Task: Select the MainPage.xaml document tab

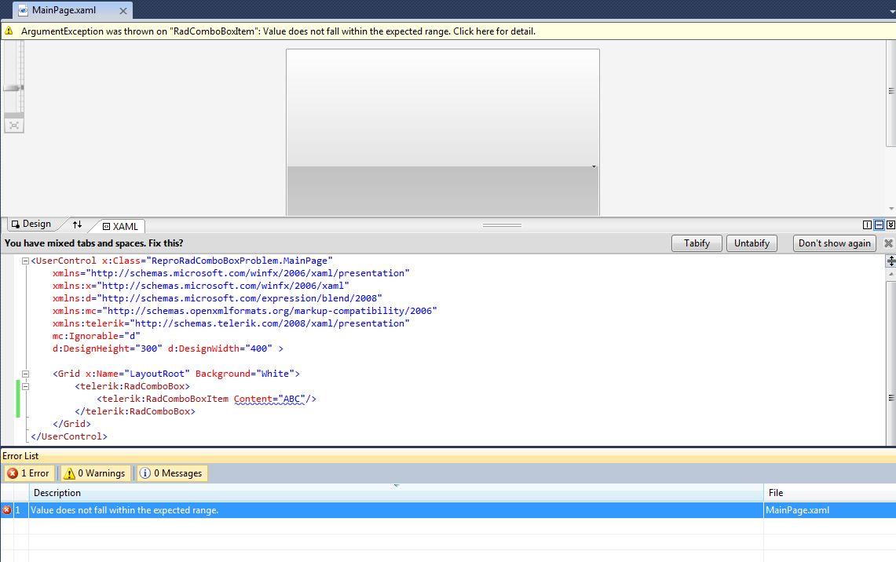Action: [72, 10]
